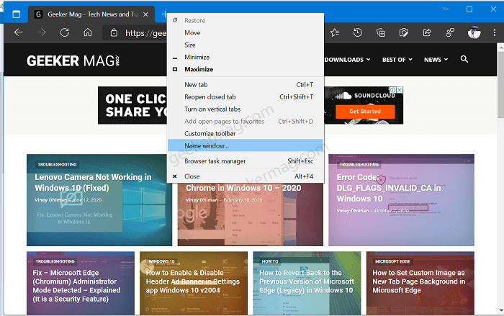This screenshot has height=316, width=504.
Task: Click the page vertical scrollbar thumb
Action: pos(500,84)
